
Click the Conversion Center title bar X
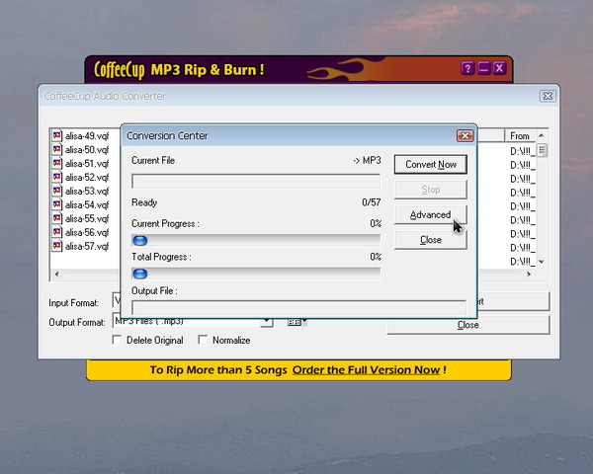click(x=465, y=135)
